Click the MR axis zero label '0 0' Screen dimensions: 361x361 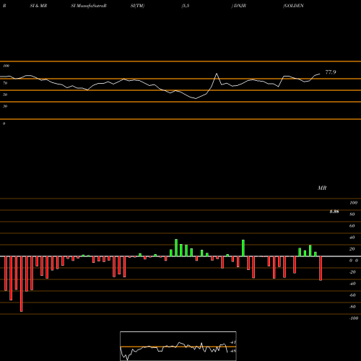tap(354, 261)
